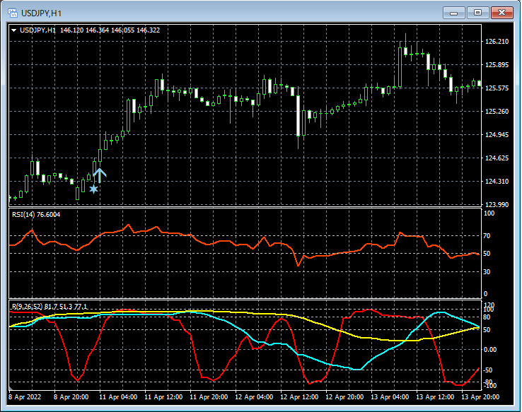This screenshot has width=522, height=412.
Task: Expand the triangle beside USDJPY,H1 chart label
Action: point(14,30)
